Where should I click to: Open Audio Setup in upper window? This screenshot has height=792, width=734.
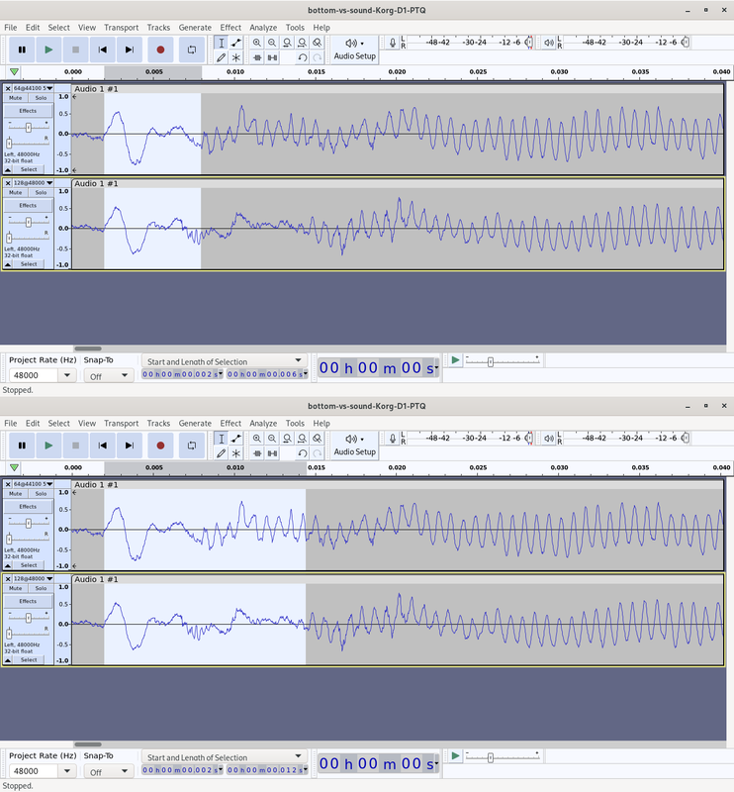pos(355,49)
